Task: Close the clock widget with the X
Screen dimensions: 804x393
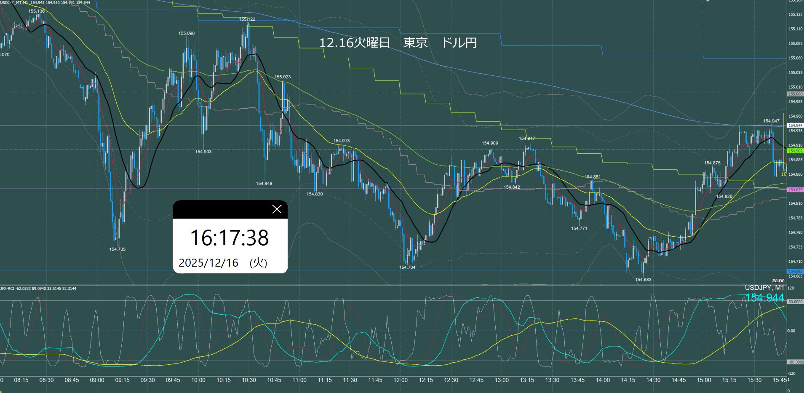Action: point(277,209)
